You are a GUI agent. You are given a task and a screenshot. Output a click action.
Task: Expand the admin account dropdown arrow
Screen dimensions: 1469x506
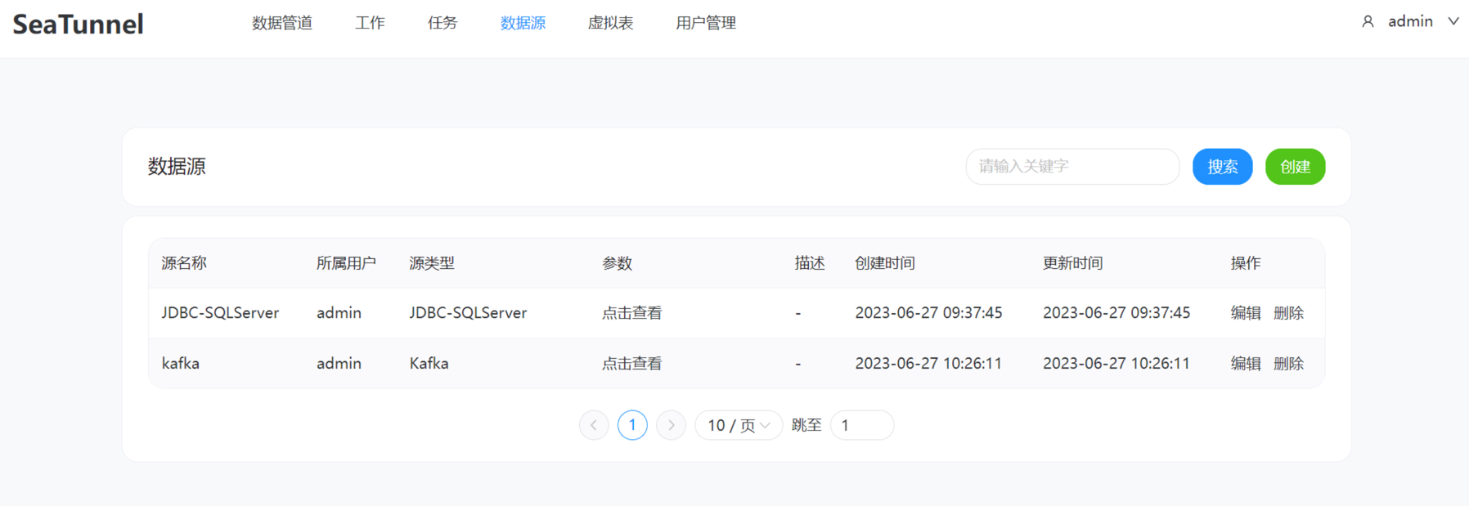[x=1453, y=22]
